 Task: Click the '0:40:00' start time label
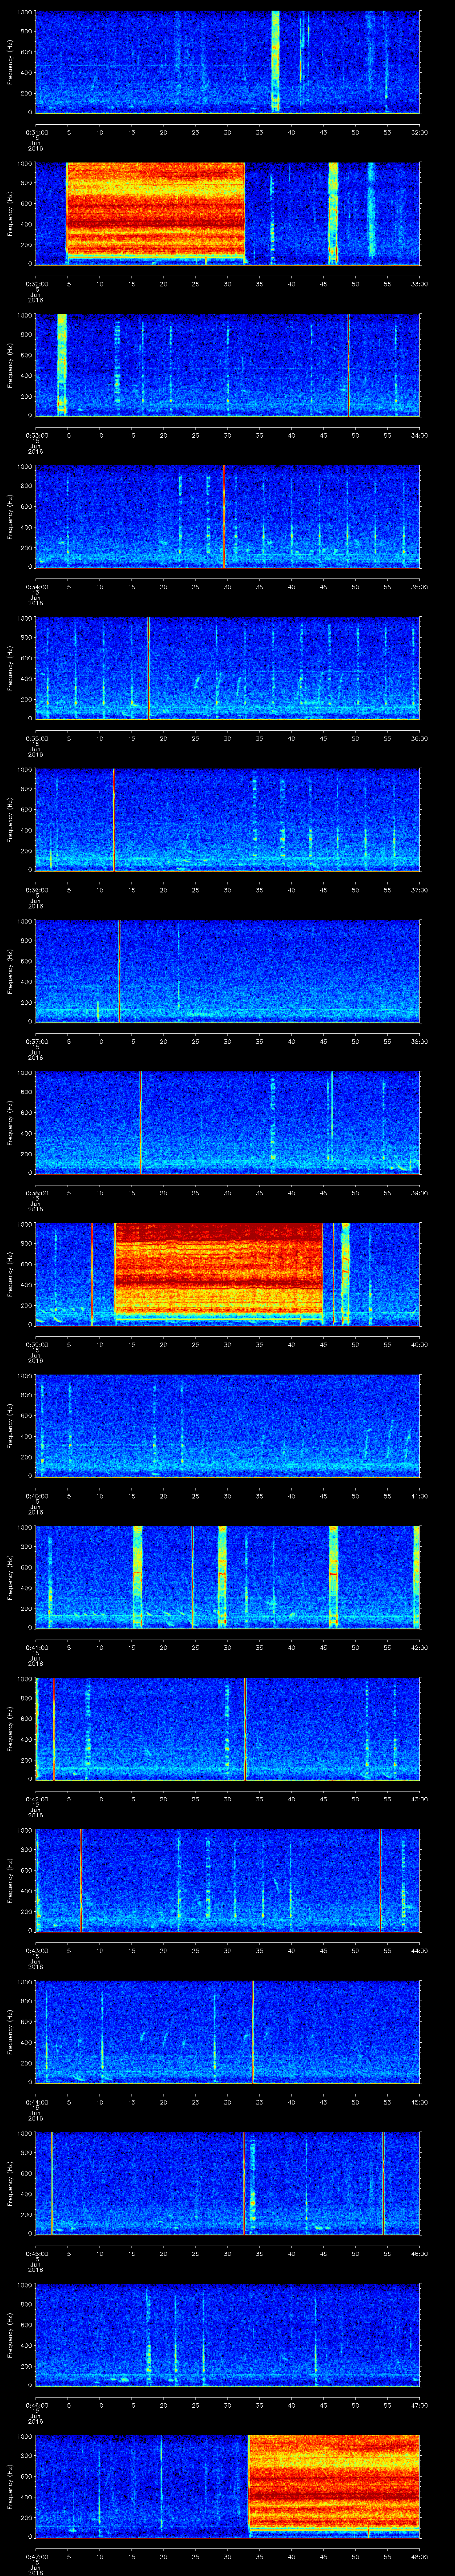[36, 1495]
